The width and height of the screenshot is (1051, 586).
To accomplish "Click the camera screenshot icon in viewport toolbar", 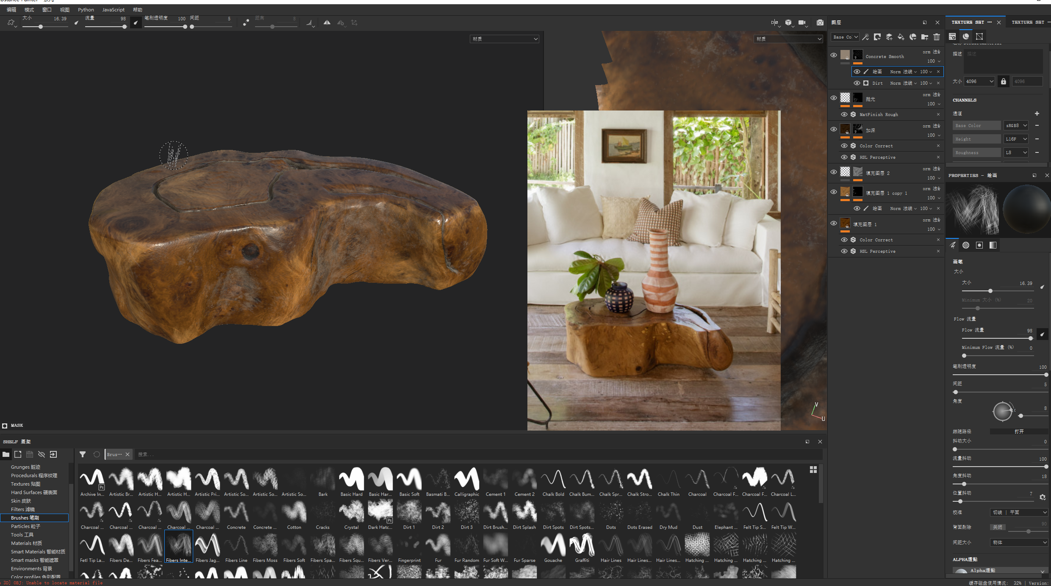I will tap(820, 22).
